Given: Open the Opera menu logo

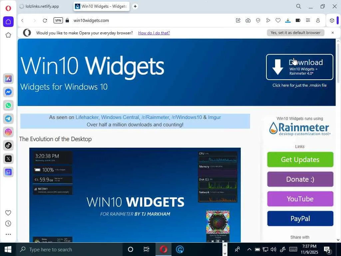Looking at the screenshot, I should tap(8, 8).
